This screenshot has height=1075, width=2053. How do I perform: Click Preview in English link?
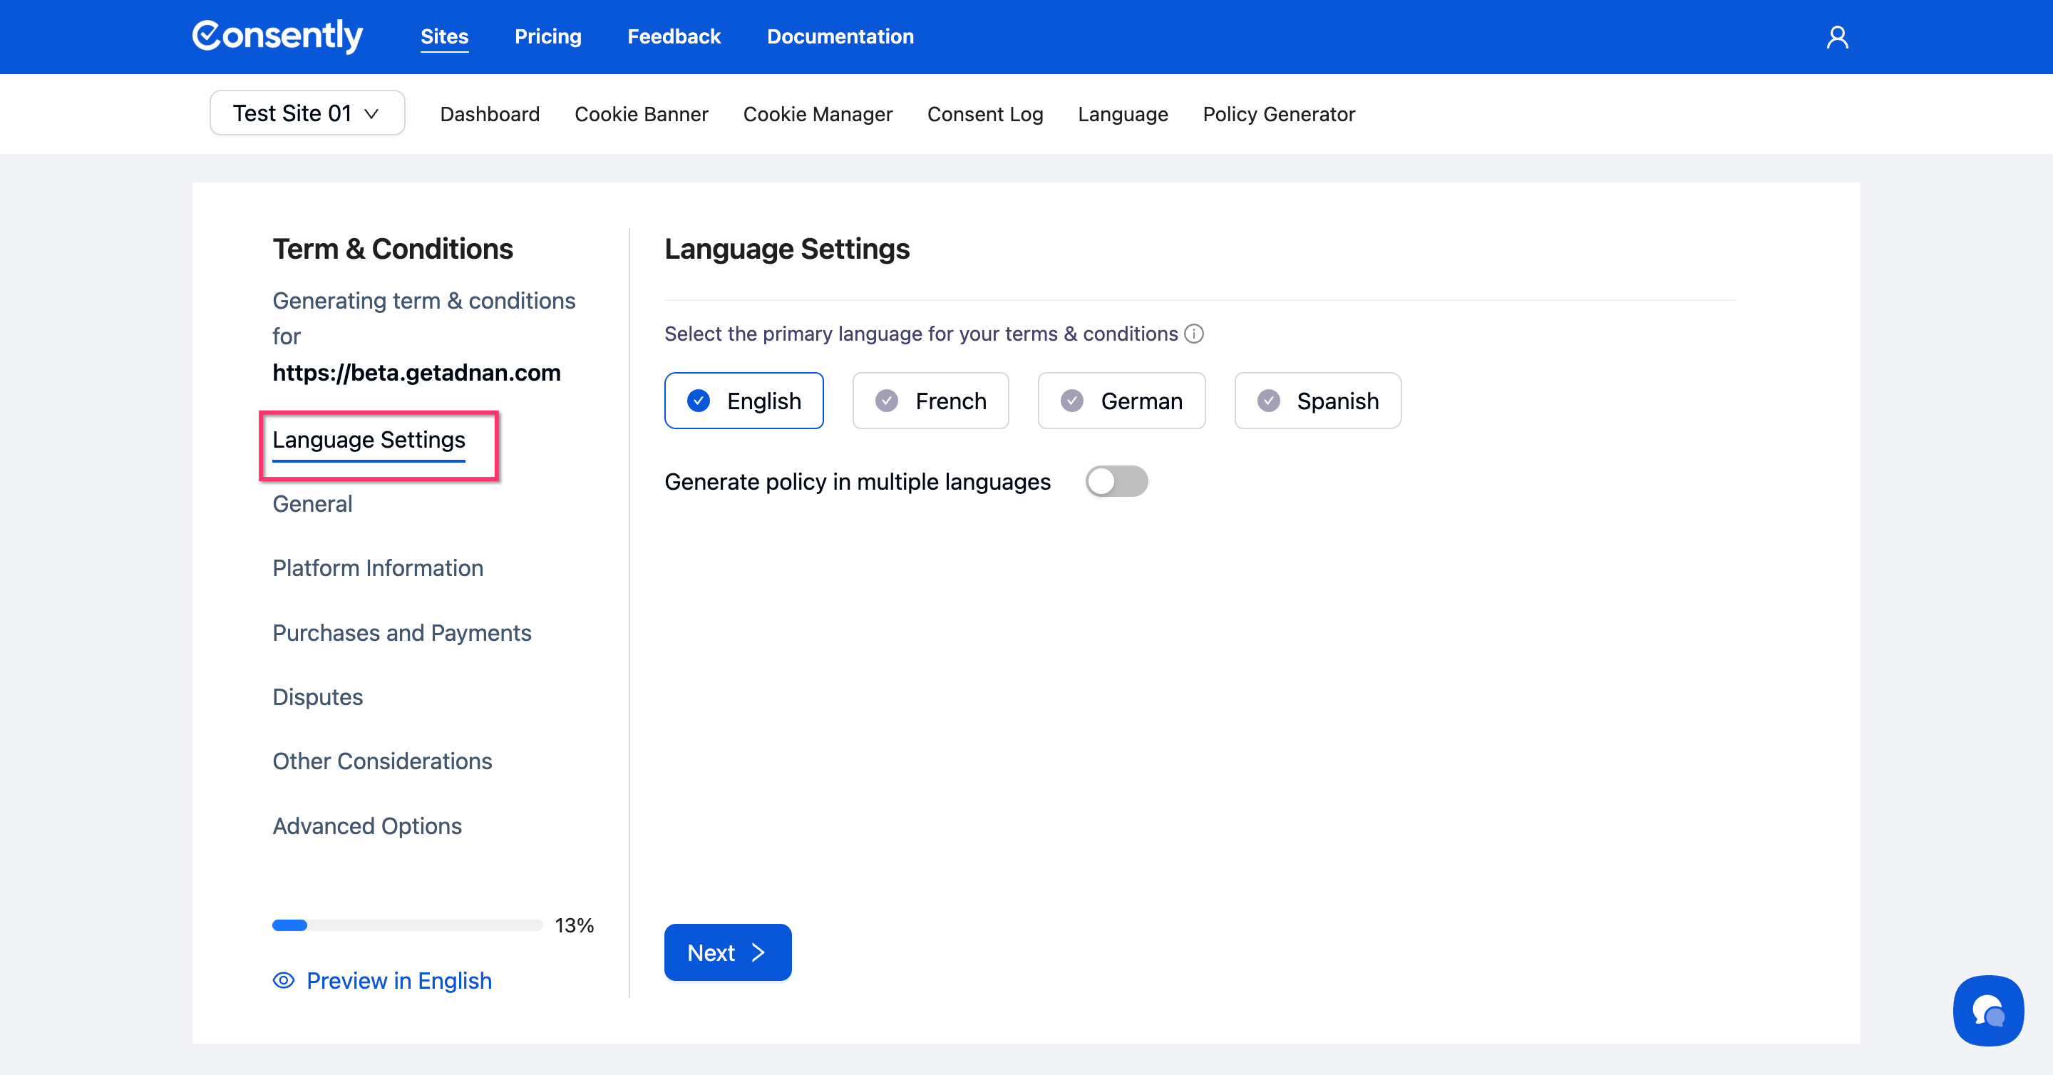(398, 980)
